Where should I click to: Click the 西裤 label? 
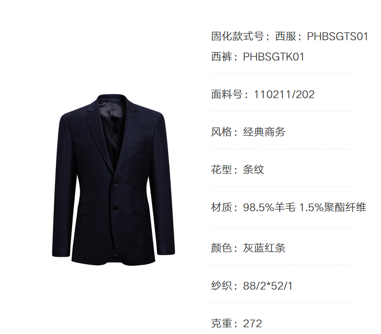pos(221,57)
